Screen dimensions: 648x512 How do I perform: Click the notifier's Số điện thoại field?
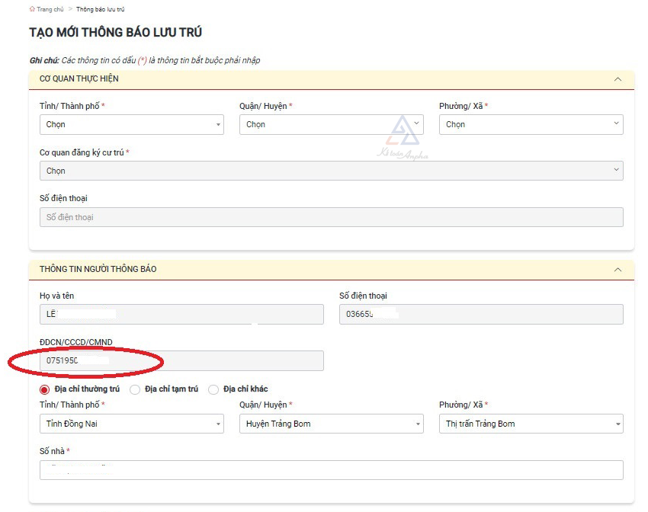[480, 315]
